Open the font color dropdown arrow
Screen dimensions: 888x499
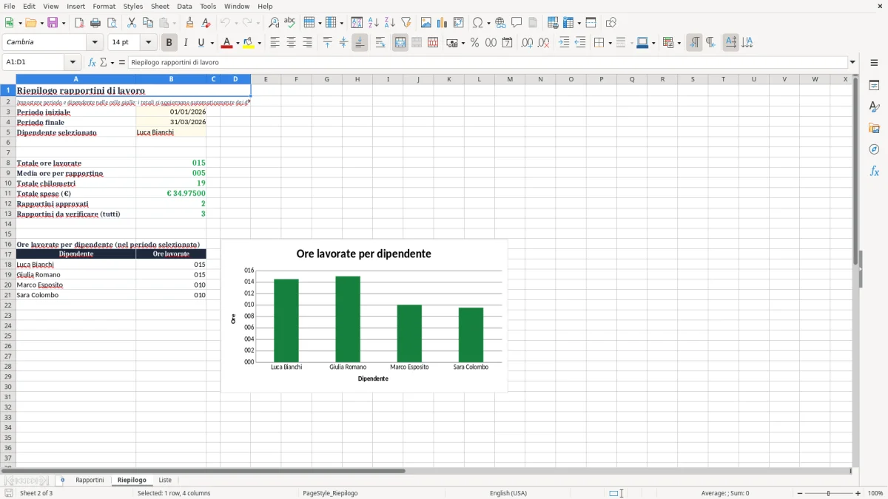coord(237,44)
